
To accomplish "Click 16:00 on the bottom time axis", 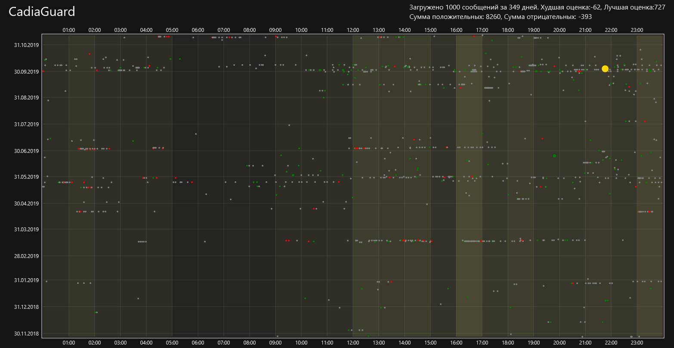I will tap(456, 343).
